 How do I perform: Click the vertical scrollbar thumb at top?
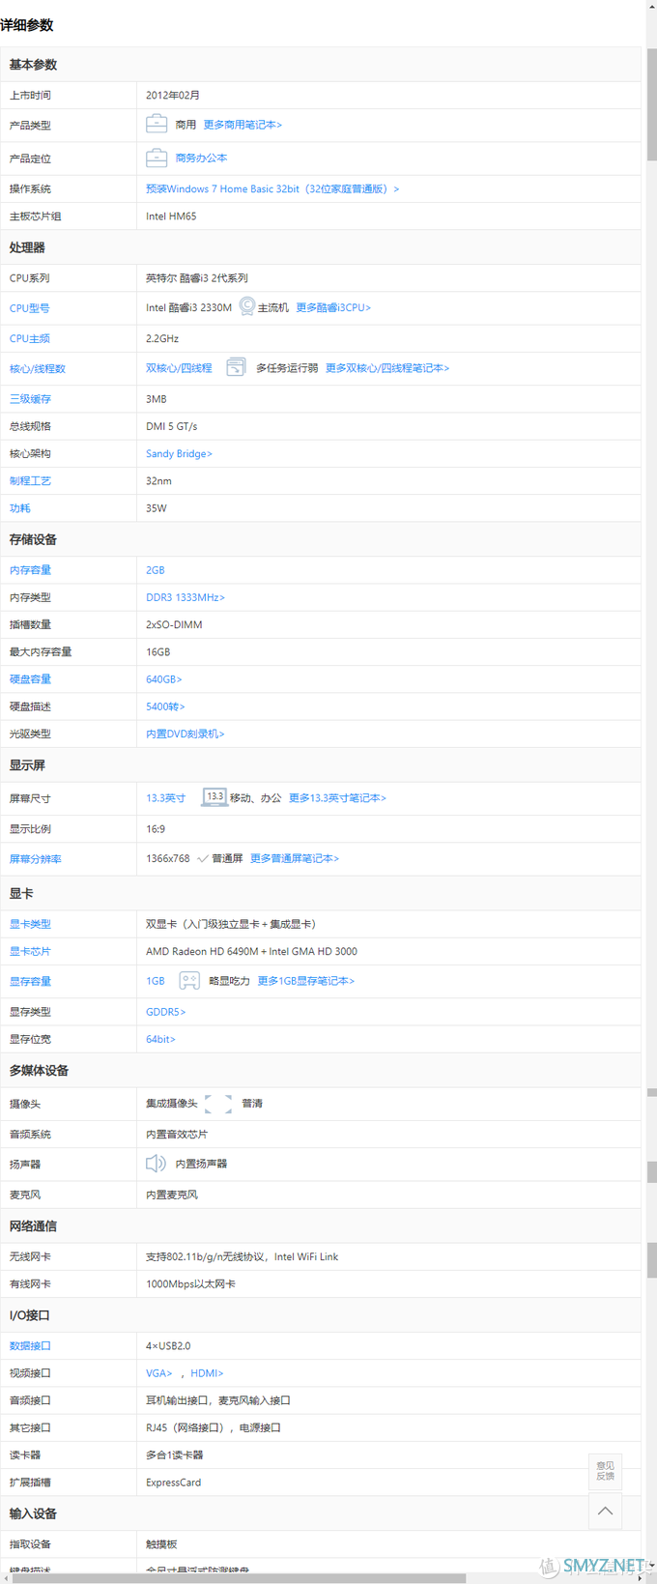point(652,104)
